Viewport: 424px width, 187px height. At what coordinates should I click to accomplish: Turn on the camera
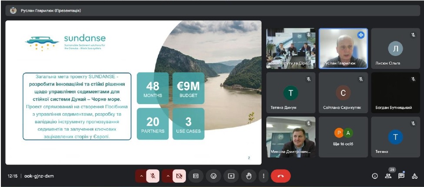click(x=179, y=176)
